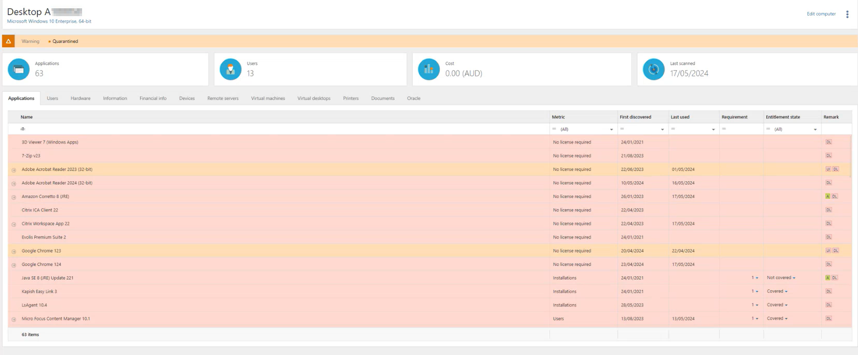
Task: Switch to the Devices tab
Action: [187, 98]
